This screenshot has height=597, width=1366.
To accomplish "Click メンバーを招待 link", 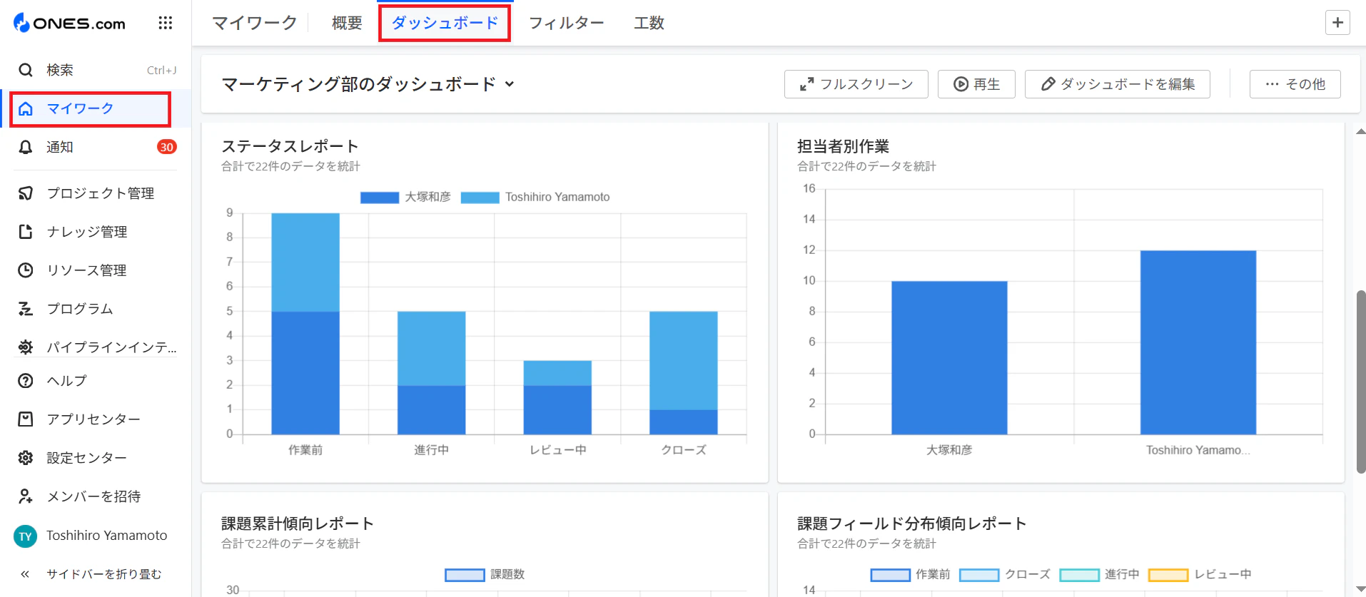I will tap(93, 496).
